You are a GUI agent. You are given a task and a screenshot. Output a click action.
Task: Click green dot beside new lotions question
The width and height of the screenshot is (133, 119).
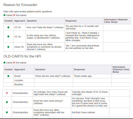[8, 36]
